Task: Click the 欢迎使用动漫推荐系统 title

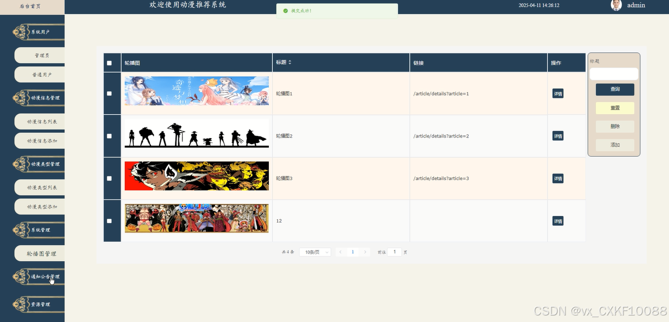Action: [x=188, y=5]
